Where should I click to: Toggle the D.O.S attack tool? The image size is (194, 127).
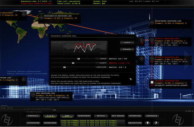point(50,116)
